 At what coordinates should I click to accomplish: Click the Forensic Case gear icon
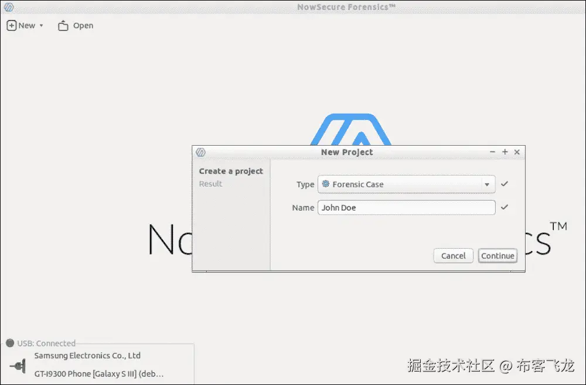325,184
